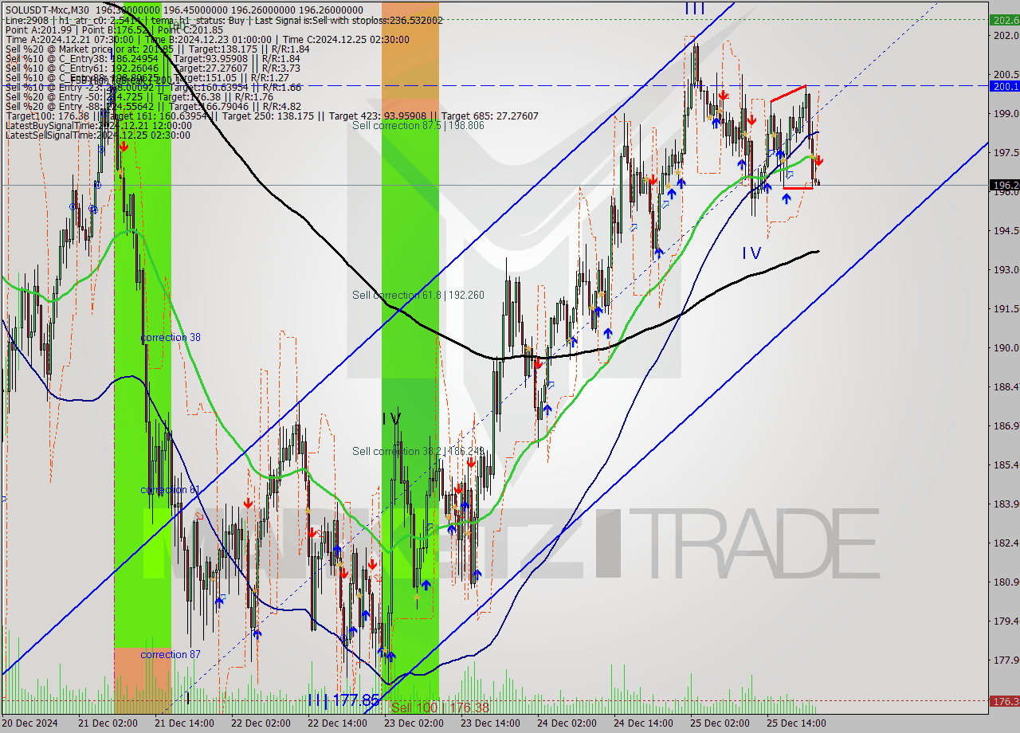Click the '23 Dec 02:00' time label

click(414, 723)
